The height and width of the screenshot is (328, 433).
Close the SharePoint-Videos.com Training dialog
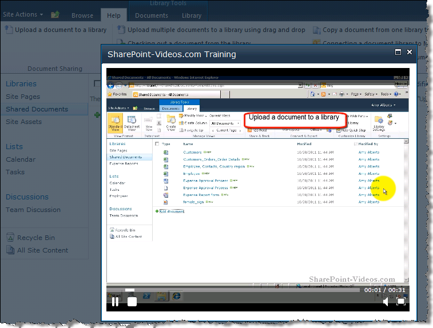[410, 52]
